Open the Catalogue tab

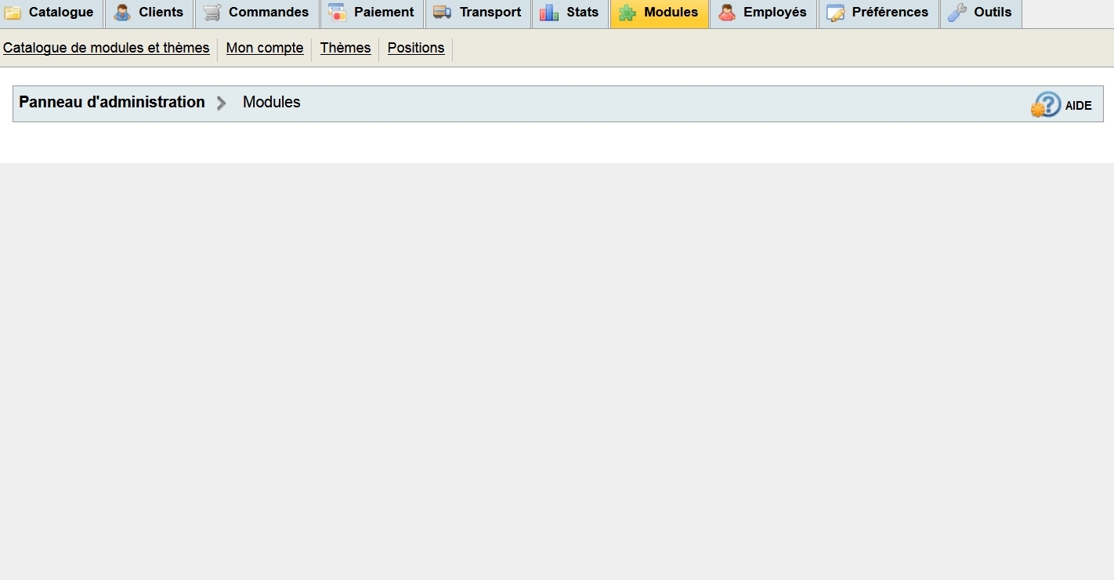(51, 13)
